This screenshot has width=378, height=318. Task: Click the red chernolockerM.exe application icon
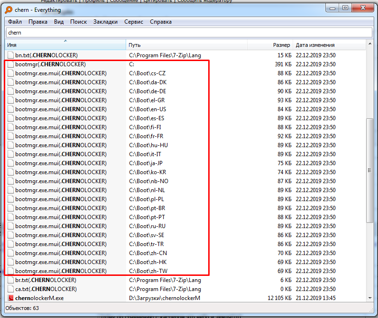(x=10, y=298)
